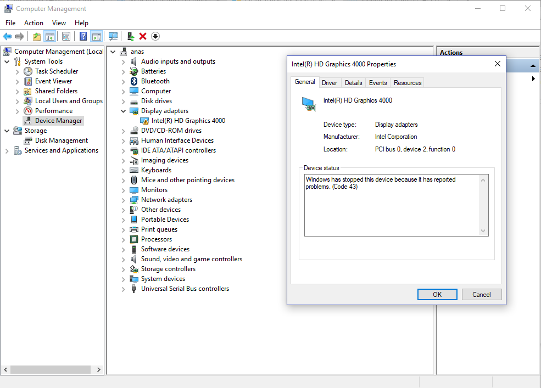541x388 pixels.
Task: Close the Intel HD Graphics Properties dialog
Action: coord(498,64)
